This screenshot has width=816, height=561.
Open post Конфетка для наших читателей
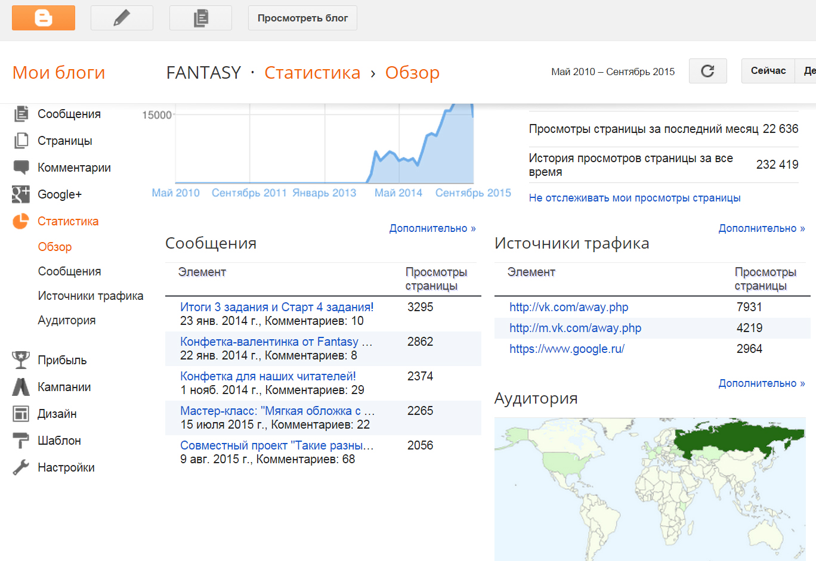[x=268, y=376]
